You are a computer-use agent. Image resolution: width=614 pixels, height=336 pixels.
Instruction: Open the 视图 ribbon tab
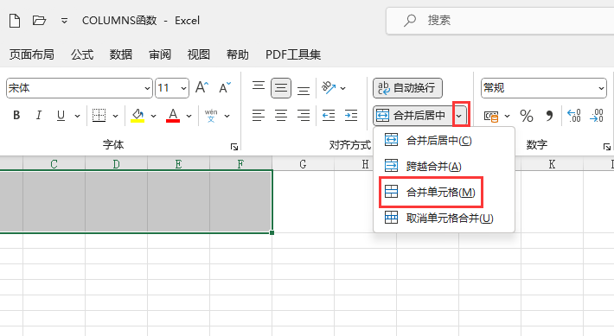[199, 54]
